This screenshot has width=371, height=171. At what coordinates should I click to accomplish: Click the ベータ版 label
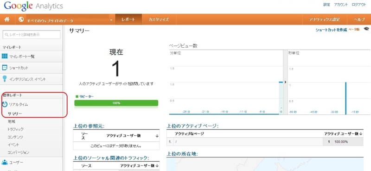coord(354,30)
